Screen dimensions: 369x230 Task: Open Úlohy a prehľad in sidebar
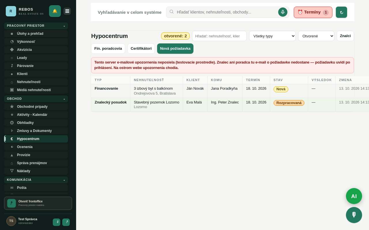pos(36,34)
